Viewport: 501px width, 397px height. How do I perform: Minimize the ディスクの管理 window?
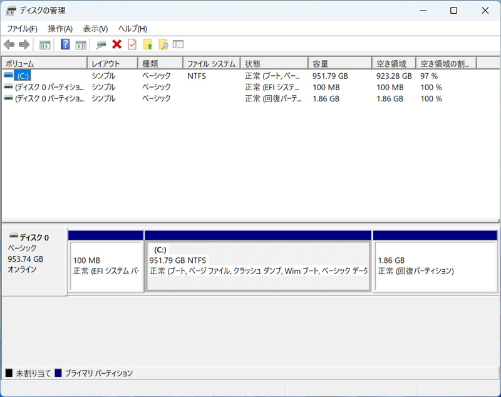[x=423, y=11]
